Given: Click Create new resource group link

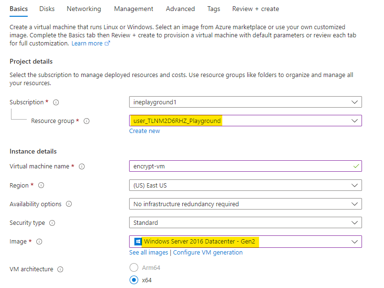Looking at the screenshot, I should click(x=144, y=131).
